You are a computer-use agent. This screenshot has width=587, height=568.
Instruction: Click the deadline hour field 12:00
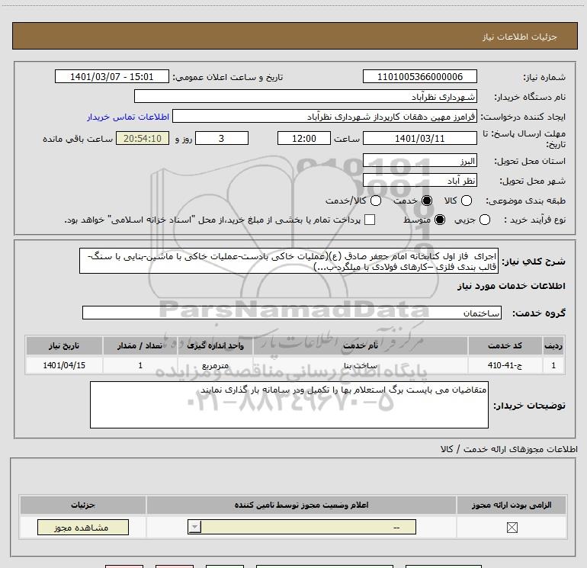click(x=304, y=139)
